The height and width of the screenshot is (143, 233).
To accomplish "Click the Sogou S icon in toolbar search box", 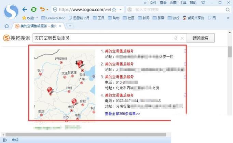I will [129, 10].
